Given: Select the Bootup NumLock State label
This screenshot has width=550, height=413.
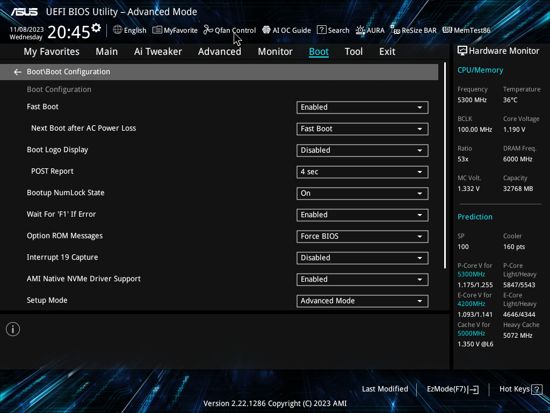Looking at the screenshot, I should [x=66, y=193].
